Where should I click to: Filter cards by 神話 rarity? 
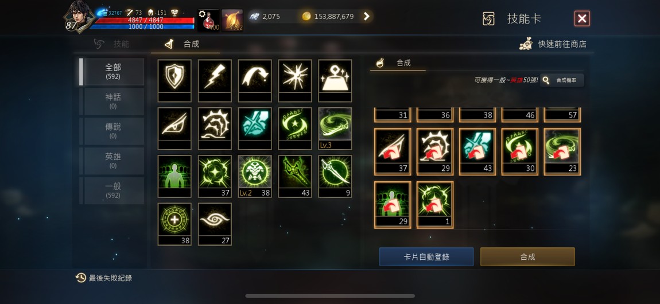coord(113,101)
